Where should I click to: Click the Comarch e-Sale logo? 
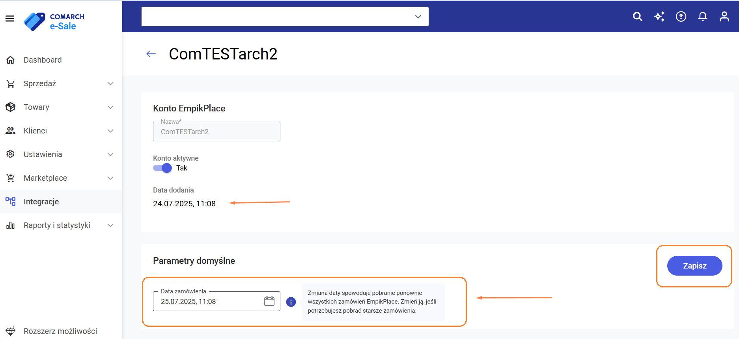(54, 22)
